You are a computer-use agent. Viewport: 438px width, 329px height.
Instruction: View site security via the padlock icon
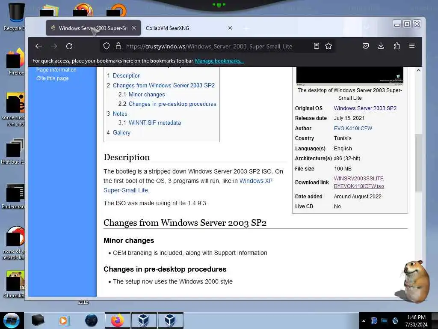pyautogui.click(x=118, y=46)
